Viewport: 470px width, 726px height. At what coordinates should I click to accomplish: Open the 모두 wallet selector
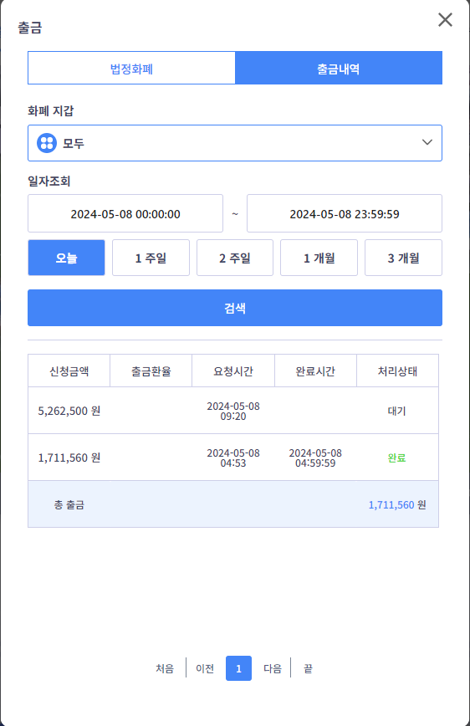[235, 143]
